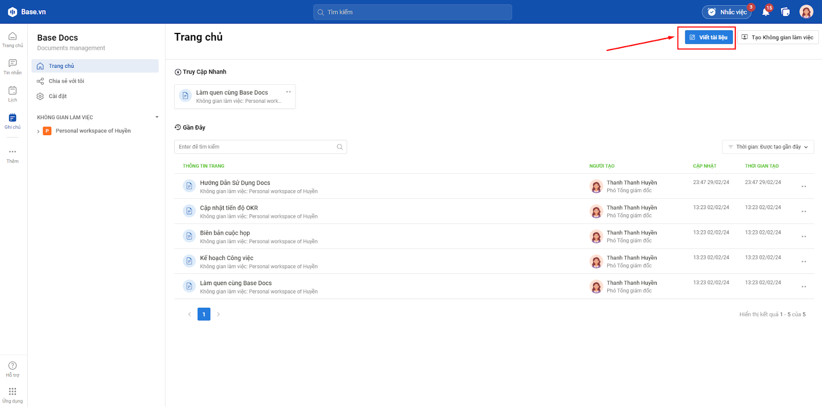This screenshot has height=407, width=822.
Task: Open Thời gian: Được tạo gần đây dropdown
Action: pyautogui.click(x=768, y=147)
